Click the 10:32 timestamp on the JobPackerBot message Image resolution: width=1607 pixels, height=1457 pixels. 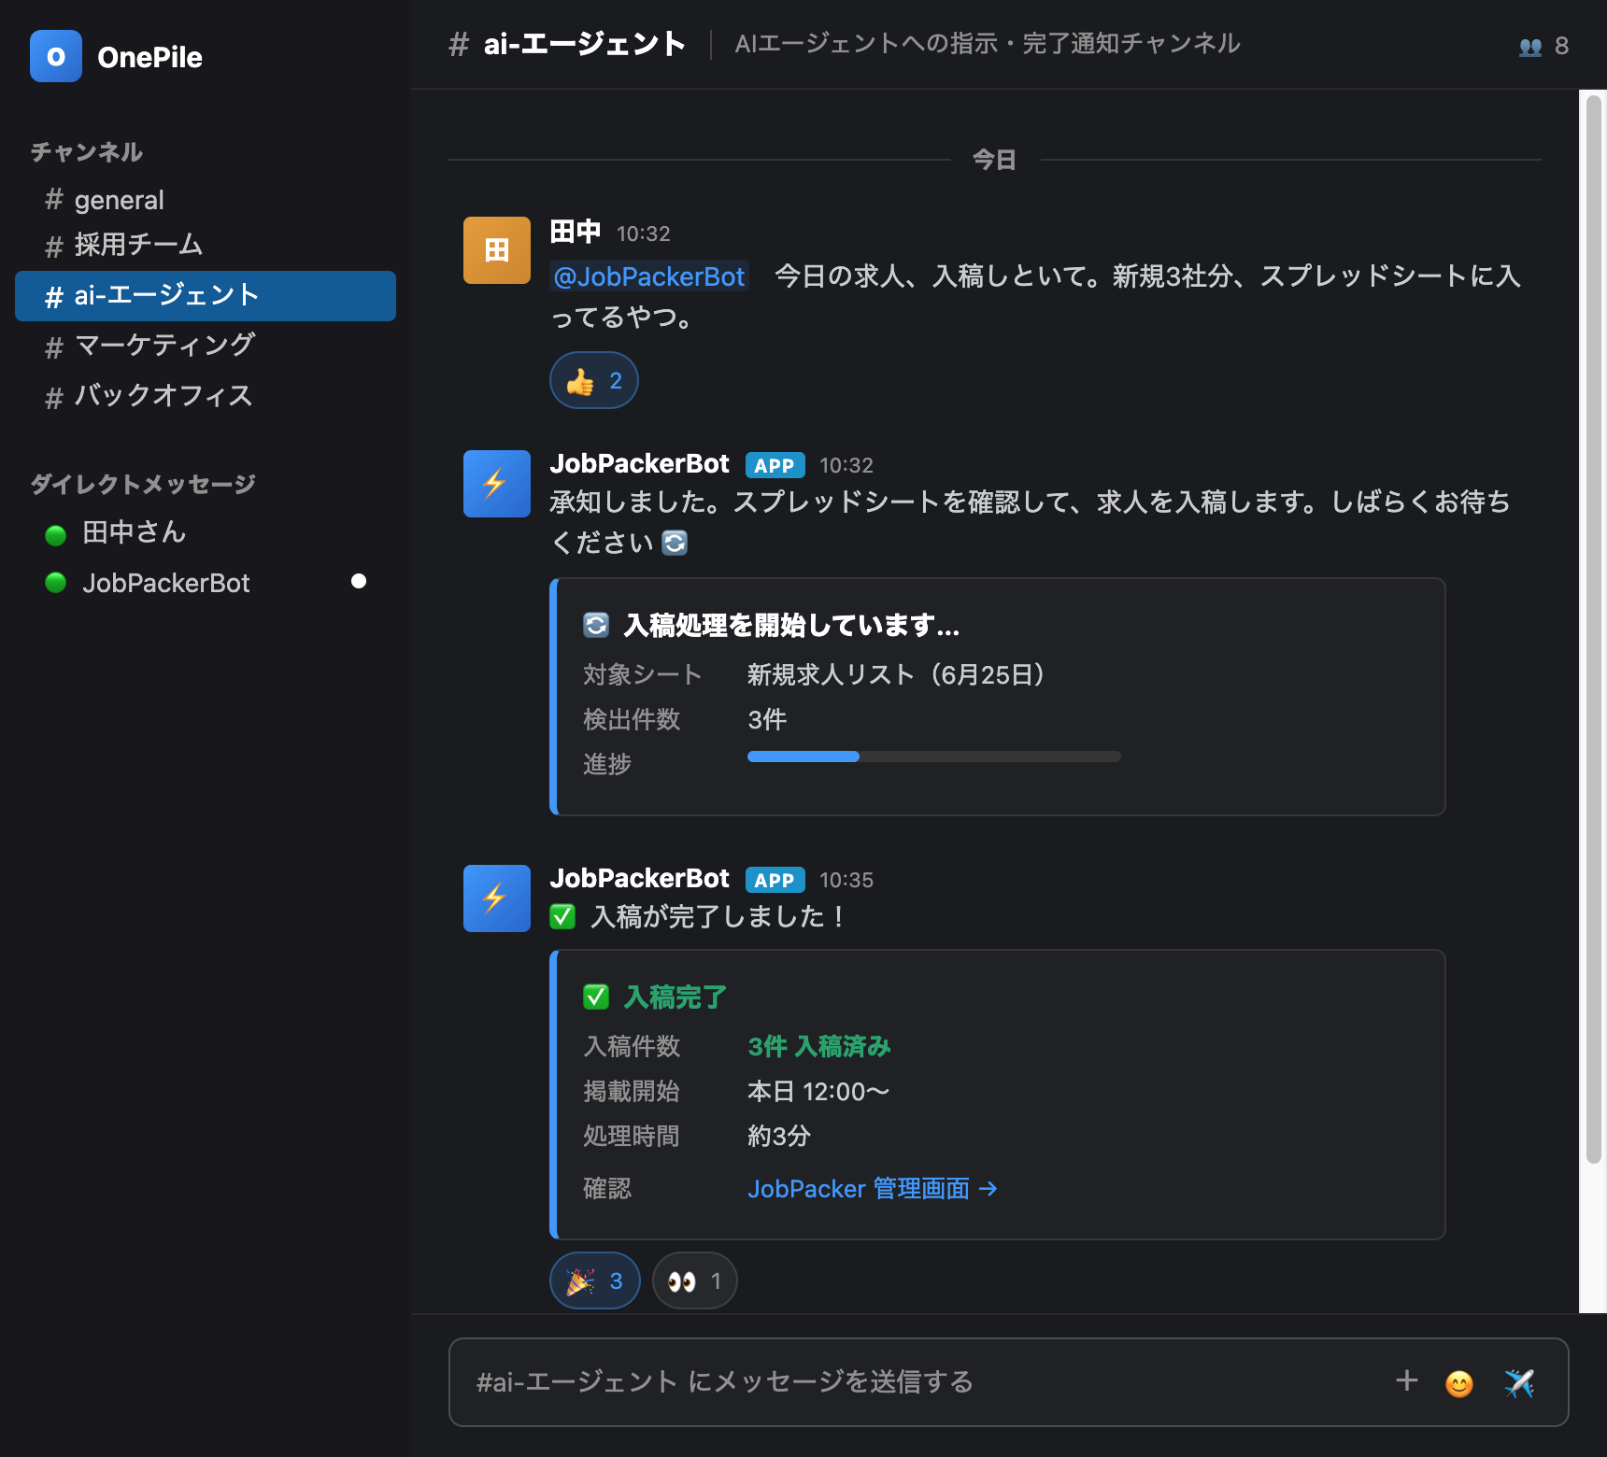click(846, 465)
